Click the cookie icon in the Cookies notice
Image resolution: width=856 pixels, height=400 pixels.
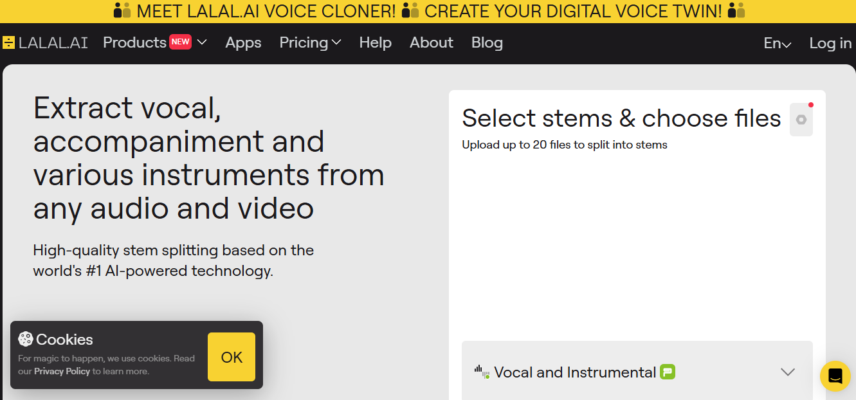[26, 339]
